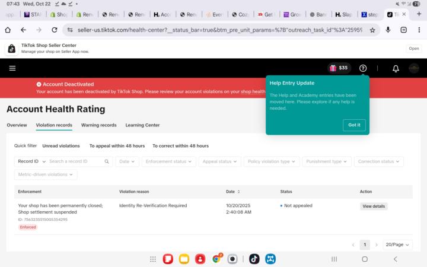This screenshot has height=267, width=427.
Task: Open the Policy violation type dropdown
Action: (x=271, y=161)
